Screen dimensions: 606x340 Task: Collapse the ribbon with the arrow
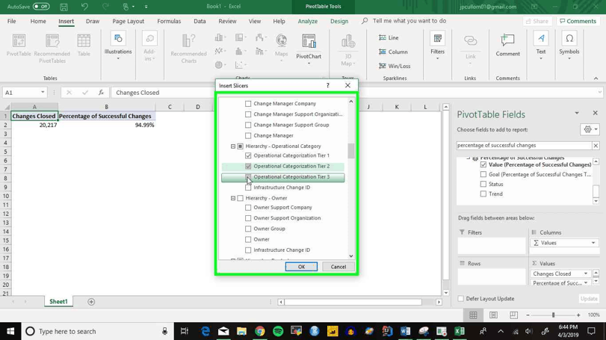pos(596,78)
